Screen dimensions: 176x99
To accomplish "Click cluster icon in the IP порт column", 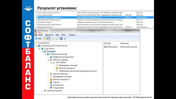I will coord(105,47).
